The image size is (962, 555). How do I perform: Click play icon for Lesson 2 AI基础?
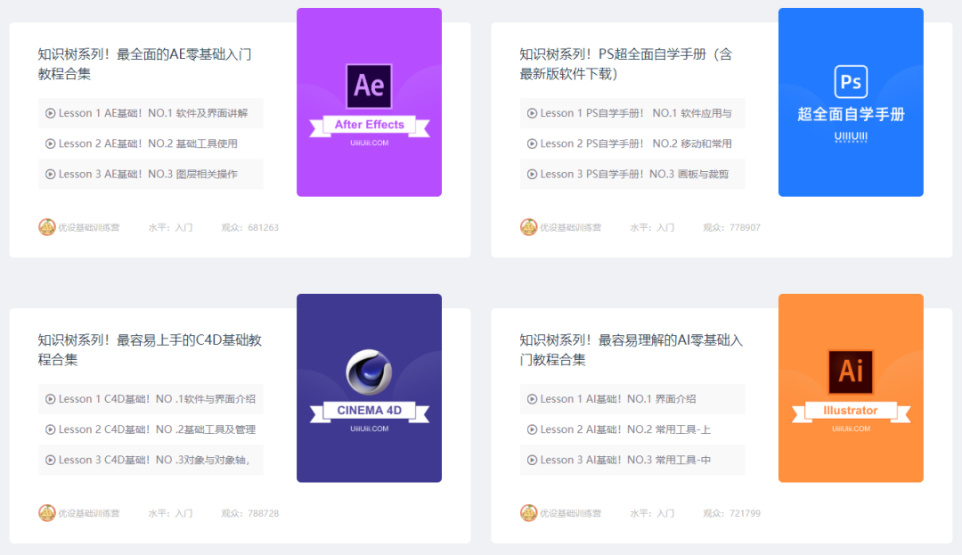pos(532,429)
